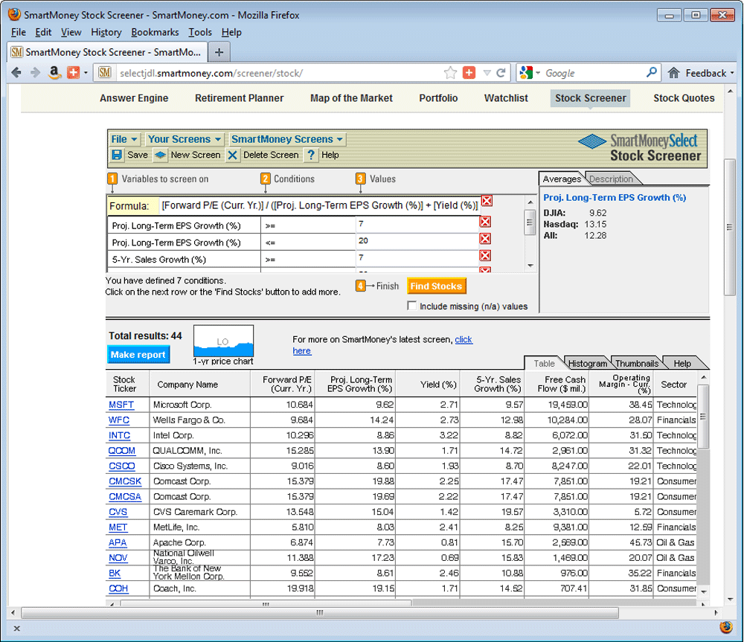This screenshot has height=642, width=744.
Task: Close the add-on bar with X
Action: pos(16,629)
